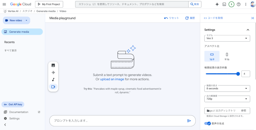Select the 9:16 aspect ratio option

pos(227,56)
